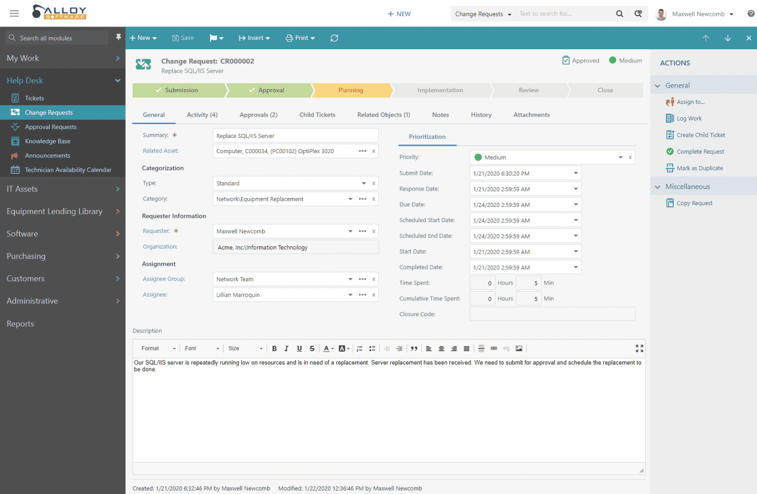Toggle numbered list in the Description editor

pyautogui.click(x=359, y=348)
